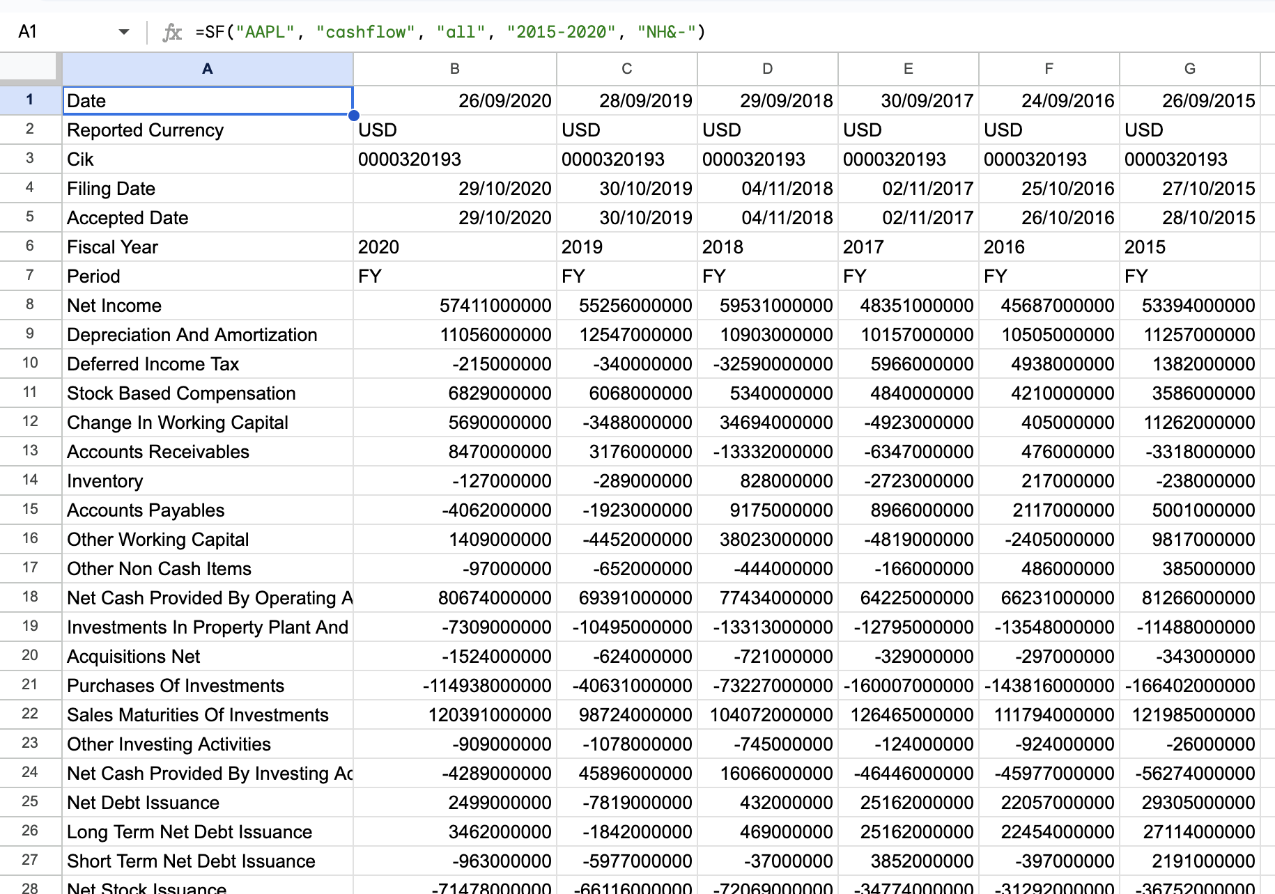Click the date 30/09/2017 in row 1
The image size is (1275, 894).
coord(909,101)
